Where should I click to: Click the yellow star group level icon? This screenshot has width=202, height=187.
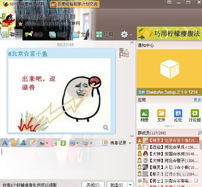(20, 24)
